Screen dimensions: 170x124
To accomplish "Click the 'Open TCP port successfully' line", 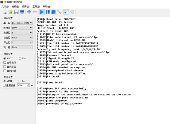I will (61, 89).
